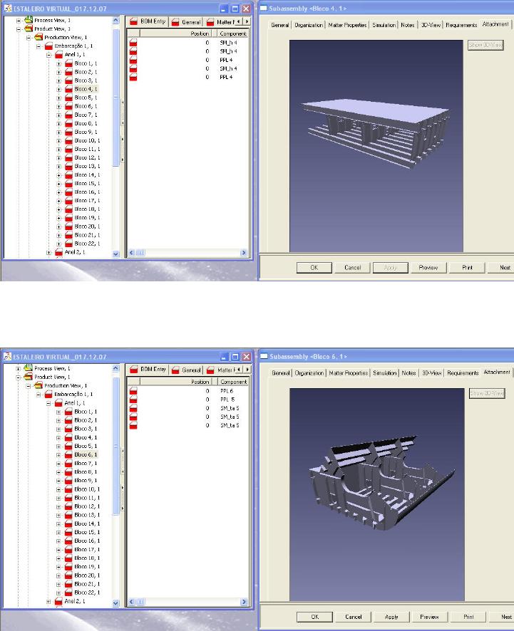
Task: Click the Process View icon in upper window
Action: click(x=29, y=21)
